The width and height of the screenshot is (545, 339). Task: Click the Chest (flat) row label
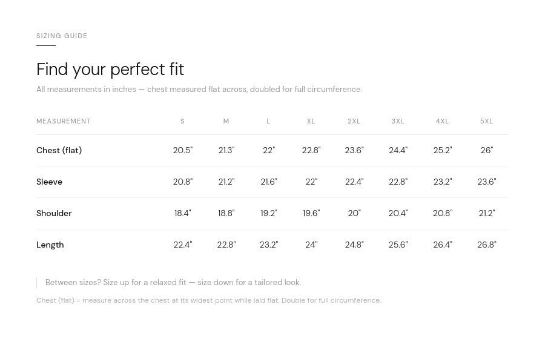[x=59, y=150]
